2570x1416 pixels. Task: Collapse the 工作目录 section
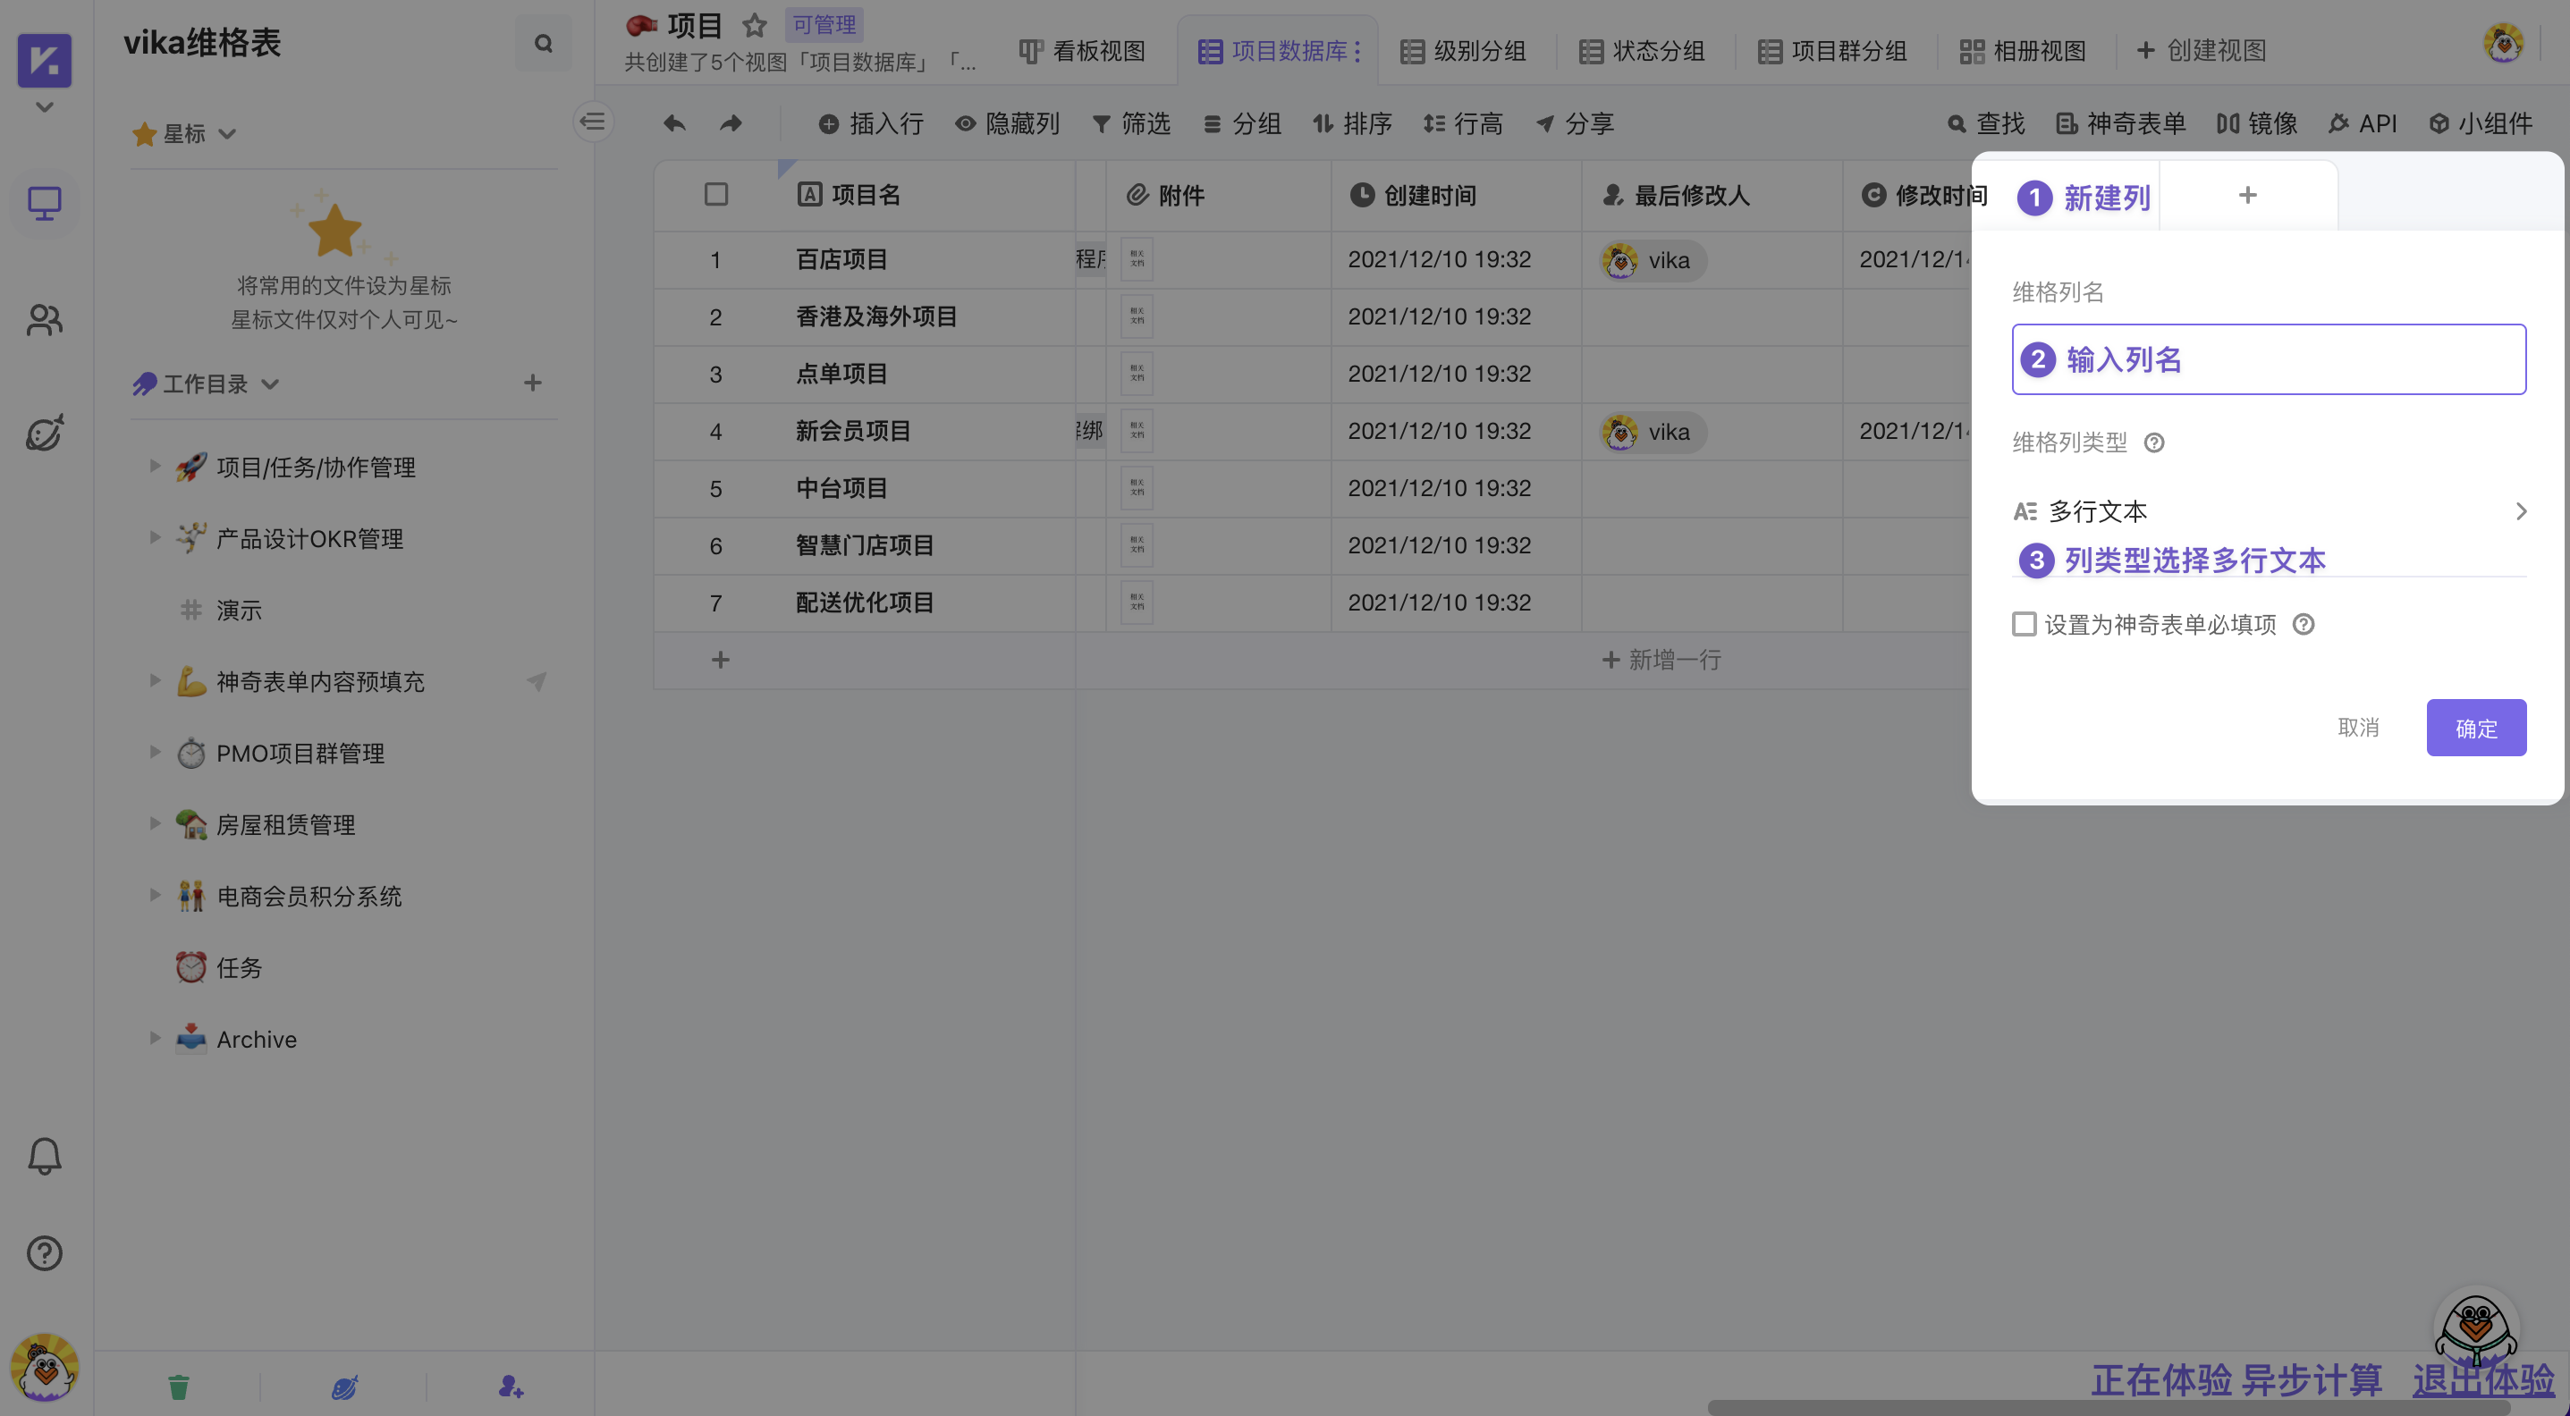click(x=270, y=383)
